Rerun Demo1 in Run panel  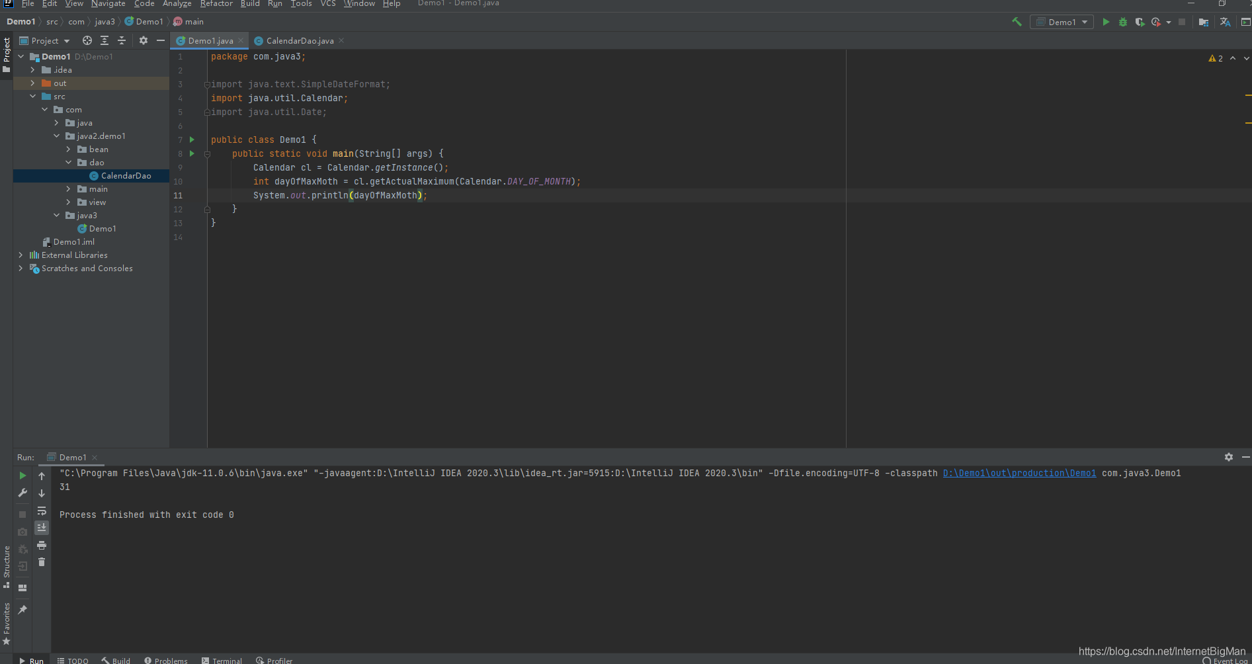pos(22,476)
